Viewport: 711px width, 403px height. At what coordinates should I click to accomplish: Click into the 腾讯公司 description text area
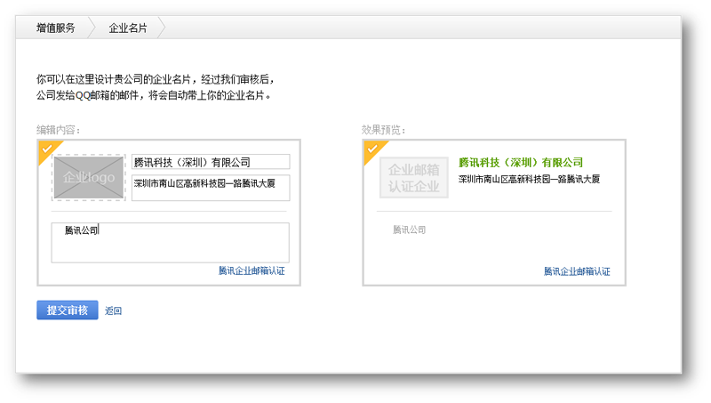170,242
